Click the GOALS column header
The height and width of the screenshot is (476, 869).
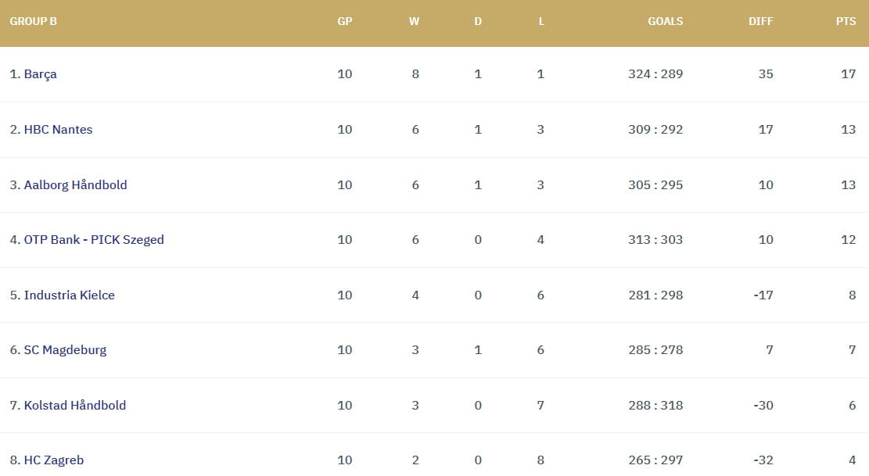point(665,22)
